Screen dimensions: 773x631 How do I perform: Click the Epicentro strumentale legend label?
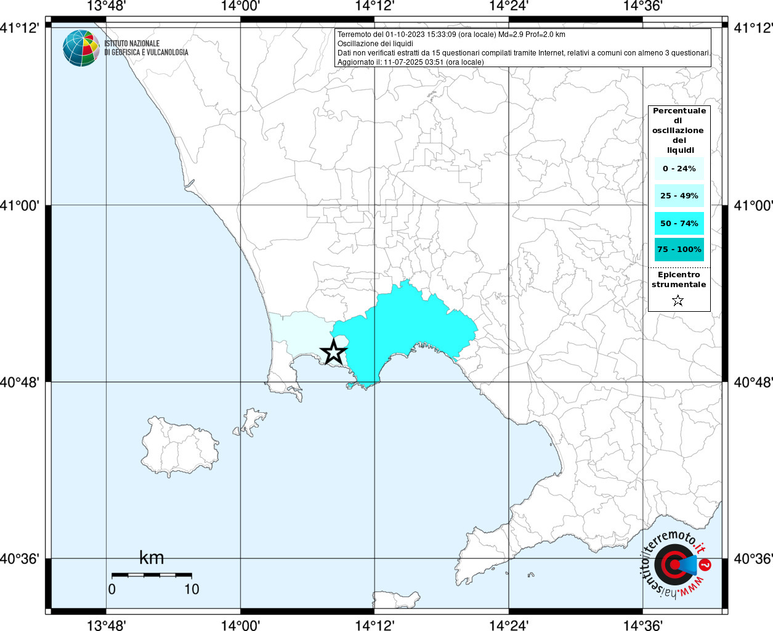click(x=679, y=280)
